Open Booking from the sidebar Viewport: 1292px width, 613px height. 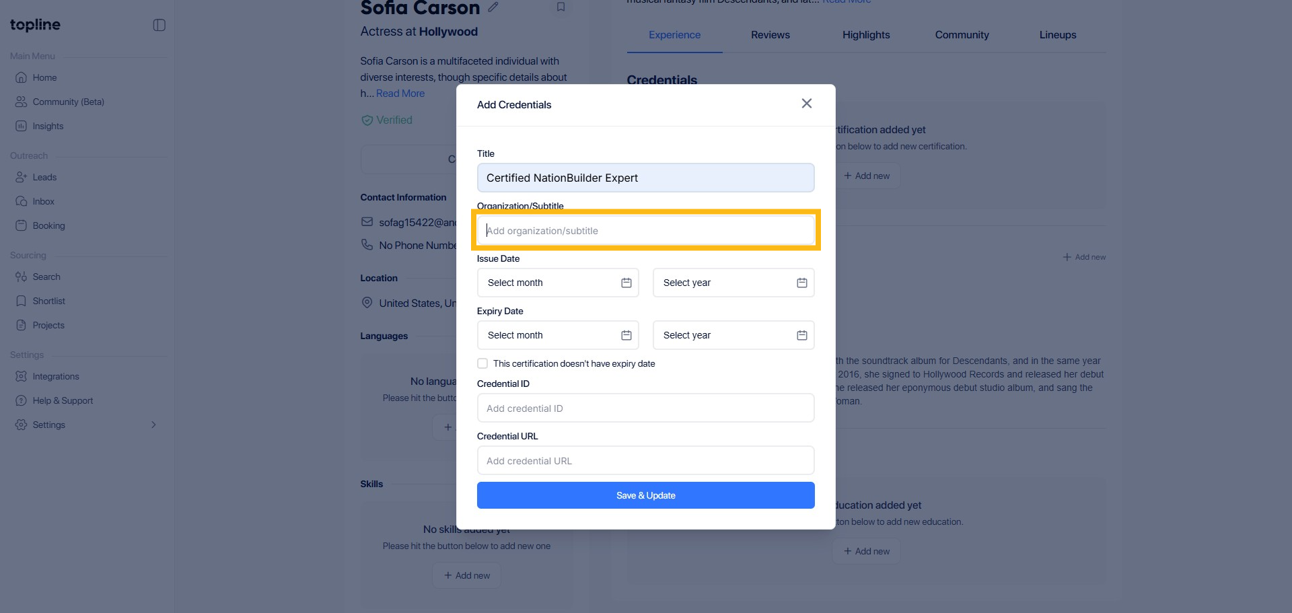tap(48, 225)
